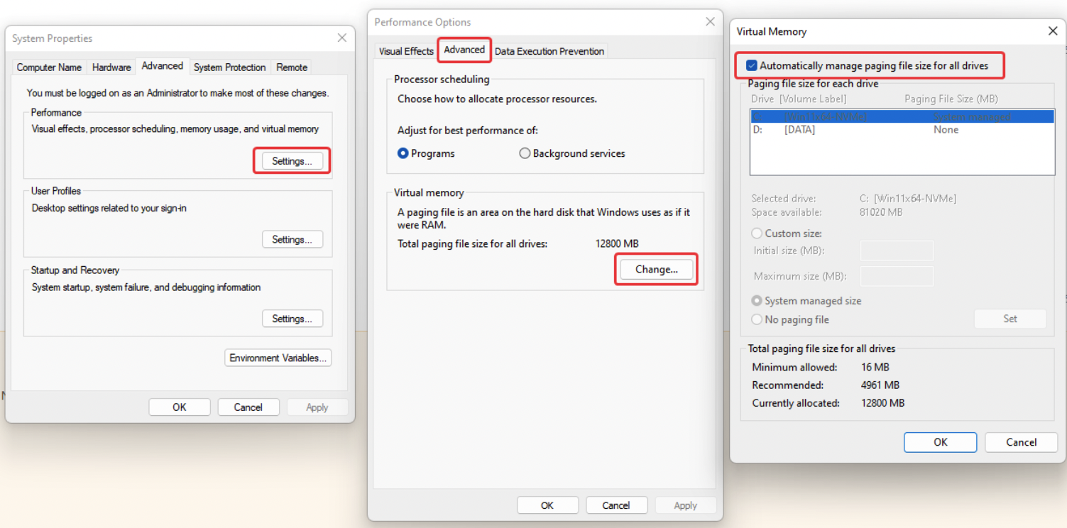1067x528 pixels.
Task: Cancel the Performance Options dialog
Action: tap(615, 505)
